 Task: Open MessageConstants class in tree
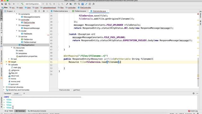[x=32, y=17]
